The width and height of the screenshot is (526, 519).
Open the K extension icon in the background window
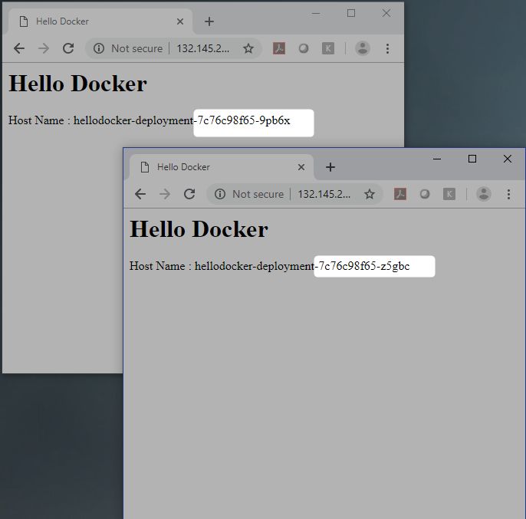tap(328, 48)
